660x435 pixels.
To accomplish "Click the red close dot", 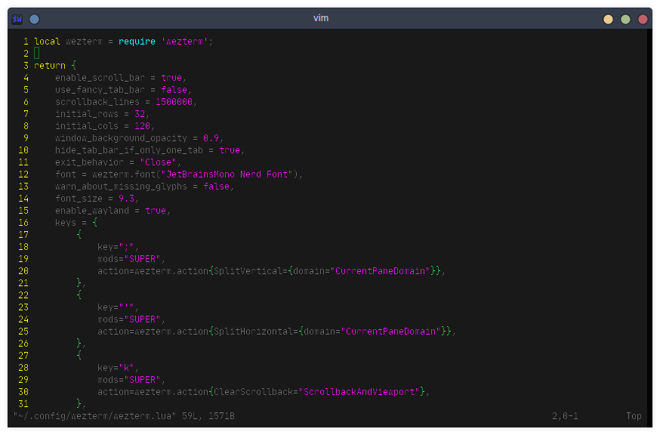I will point(643,17).
